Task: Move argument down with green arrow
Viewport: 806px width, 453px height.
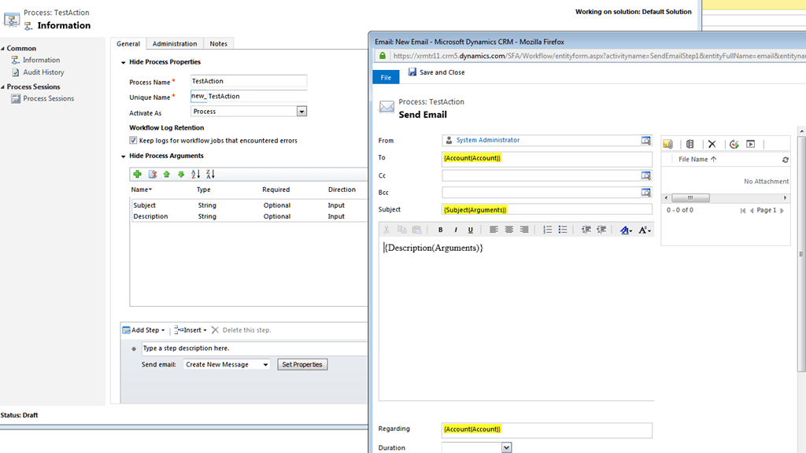Action: pyautogui.click(x=181, y=174)
